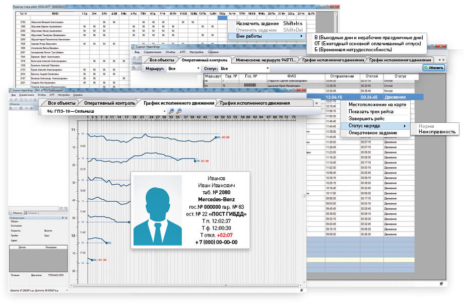Close the График исполненного движения tab strip X

point(317,103)
